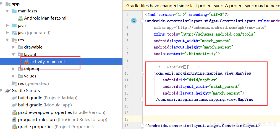Viewport: 280px width, 129px height.
Task: Collapse the layout folder arrow
Action: pyautogui.click(x=13, y=54)
